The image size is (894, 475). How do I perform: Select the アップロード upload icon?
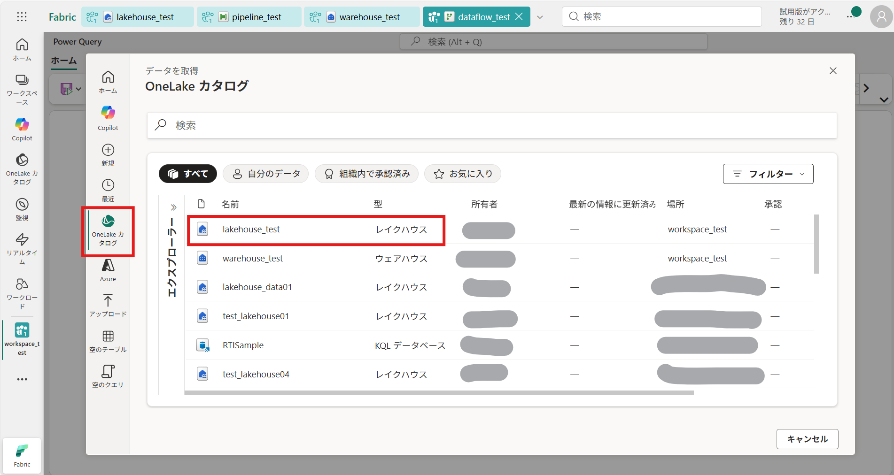pyautogui.click(x=108, y=305)
